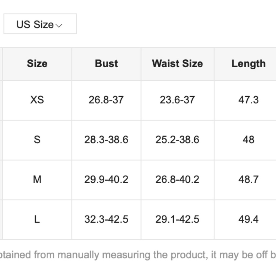The height and width of the screenshot is (276, 276).
Task: Click the S bust value 28.3-38.6
Action: (x=106, y=140)
